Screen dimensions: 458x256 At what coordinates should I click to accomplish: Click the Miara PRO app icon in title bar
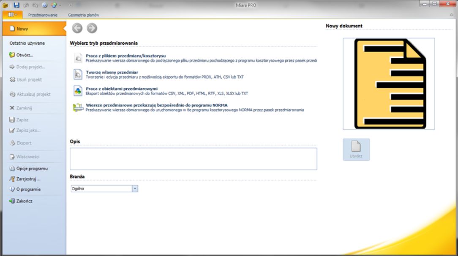5,5
